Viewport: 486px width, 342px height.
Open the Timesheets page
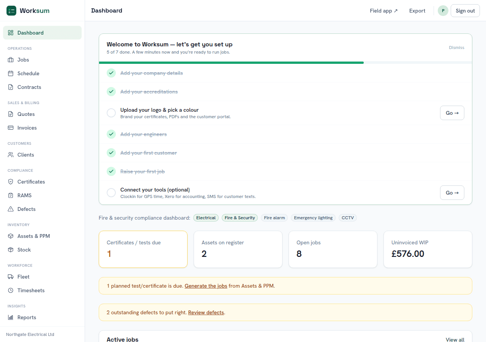(42, 290)
